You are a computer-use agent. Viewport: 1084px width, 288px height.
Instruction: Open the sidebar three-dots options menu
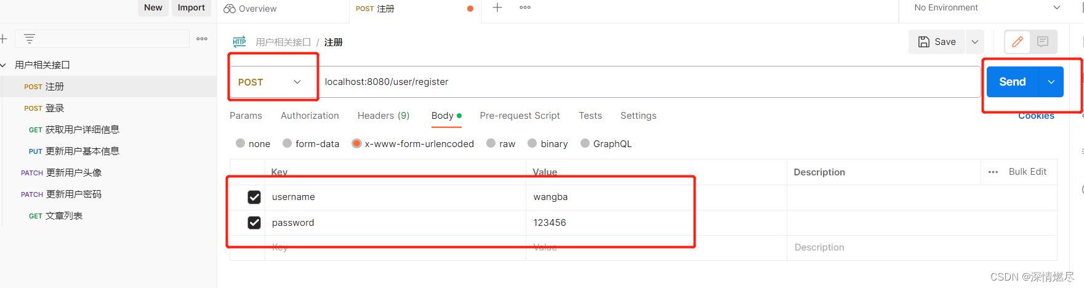[x=202, y=39]
